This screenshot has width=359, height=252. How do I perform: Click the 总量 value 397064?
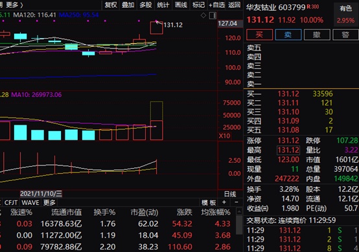[x=346, y=169]
